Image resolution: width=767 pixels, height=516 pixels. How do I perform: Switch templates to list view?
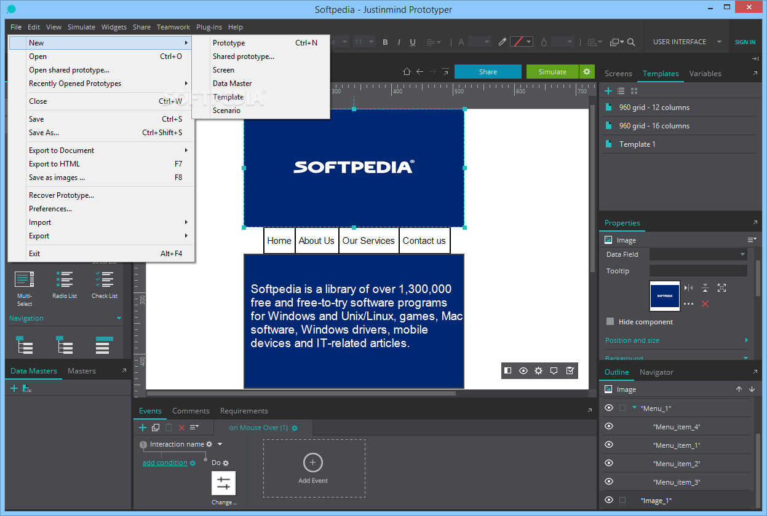point(621,91)
